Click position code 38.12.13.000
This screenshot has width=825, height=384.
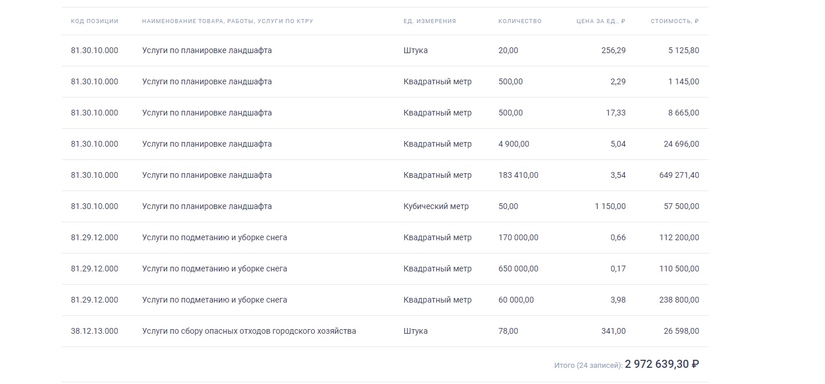click(94, 331)
